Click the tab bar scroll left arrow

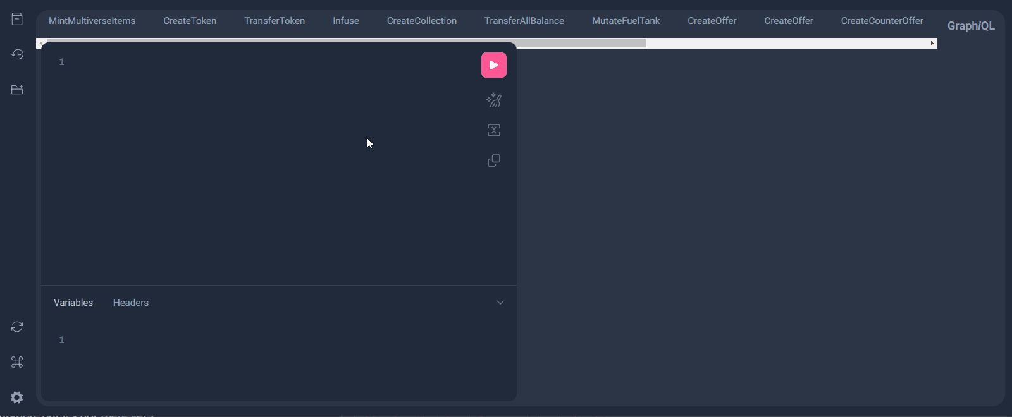(x=42, y=44)
